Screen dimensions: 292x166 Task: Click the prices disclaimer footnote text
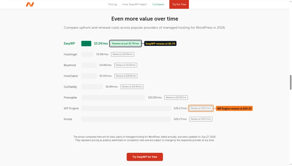point(145,139)
